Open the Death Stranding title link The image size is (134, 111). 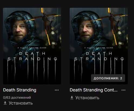[20, 90]
